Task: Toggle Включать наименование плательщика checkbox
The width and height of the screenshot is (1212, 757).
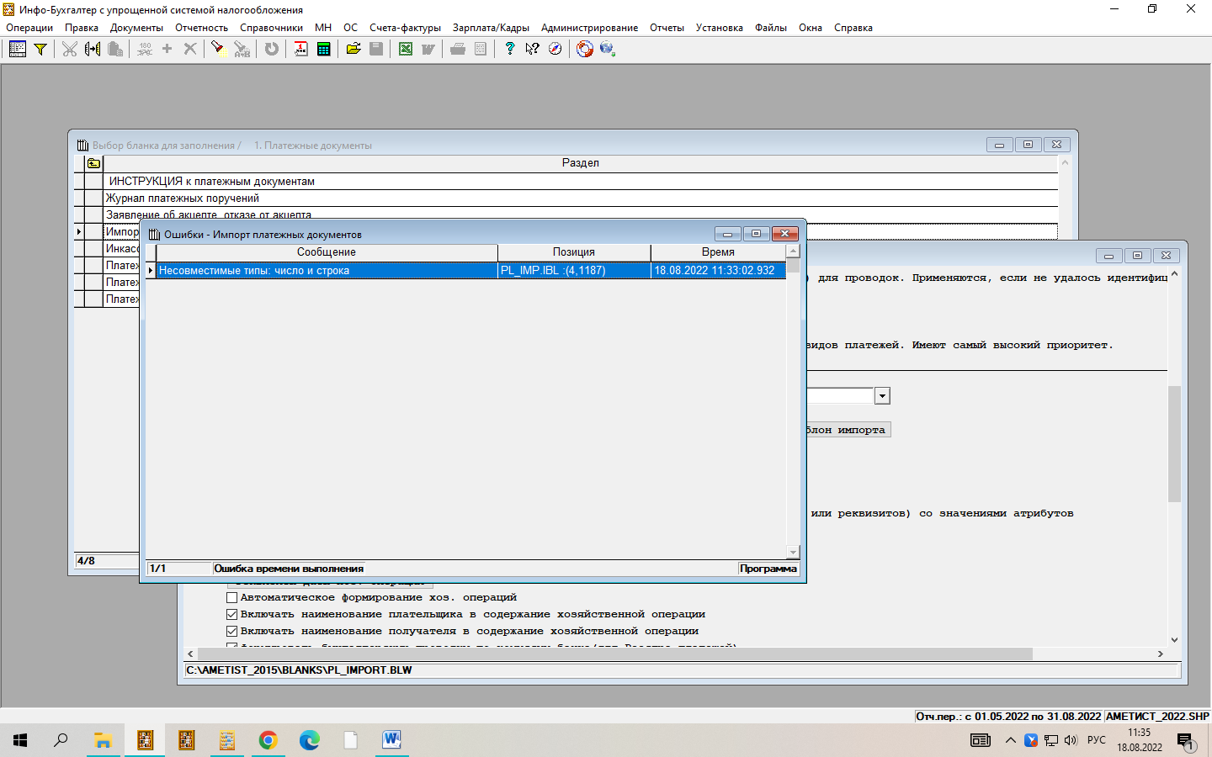Action: point(231,614)
